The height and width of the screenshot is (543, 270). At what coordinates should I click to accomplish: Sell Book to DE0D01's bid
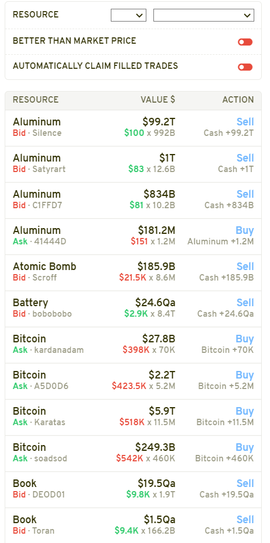click(245, 484)
